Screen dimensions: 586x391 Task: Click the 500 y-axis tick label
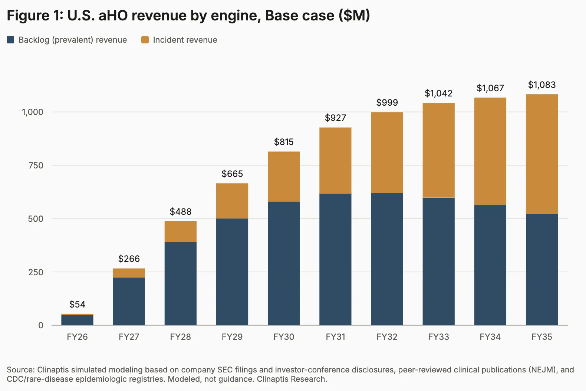(x=36, y=219)
